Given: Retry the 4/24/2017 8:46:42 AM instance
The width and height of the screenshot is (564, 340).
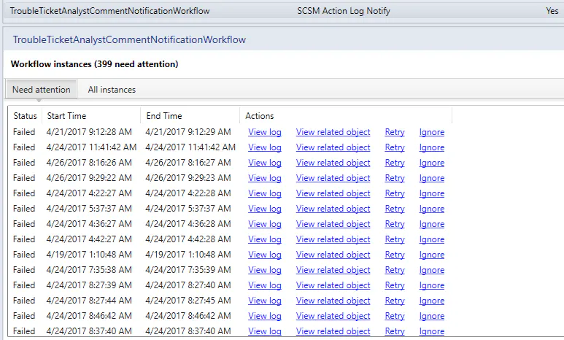Looking at the screenshot, I should pos(395,315).
